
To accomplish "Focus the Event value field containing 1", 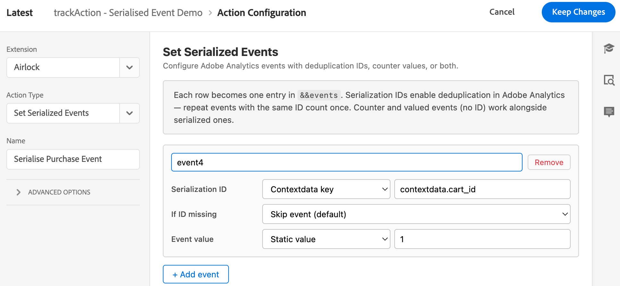I will click(x=482, y=239).
